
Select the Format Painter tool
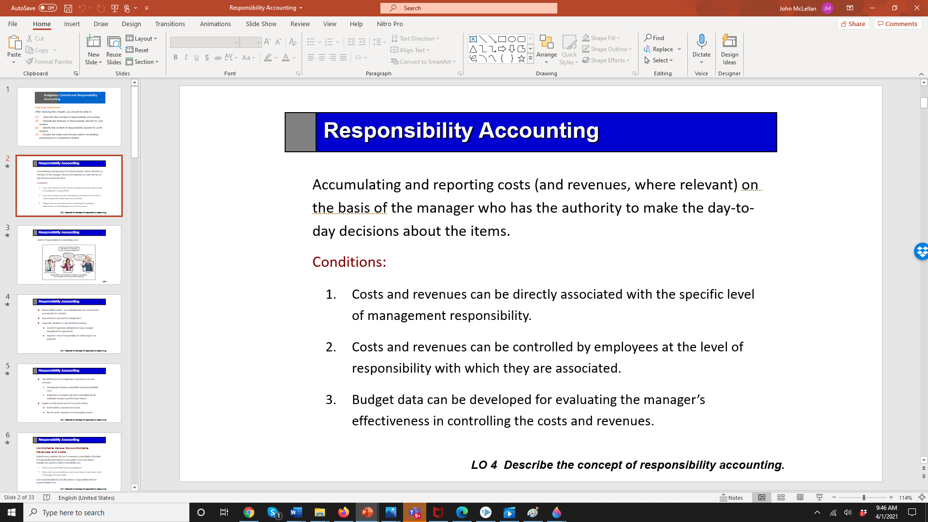[x=49, y=61]
